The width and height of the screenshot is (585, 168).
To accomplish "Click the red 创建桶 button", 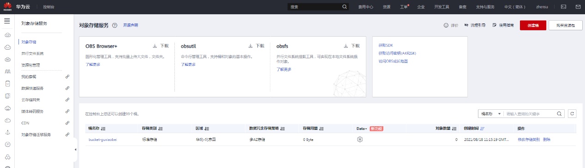I will [533, 25].
